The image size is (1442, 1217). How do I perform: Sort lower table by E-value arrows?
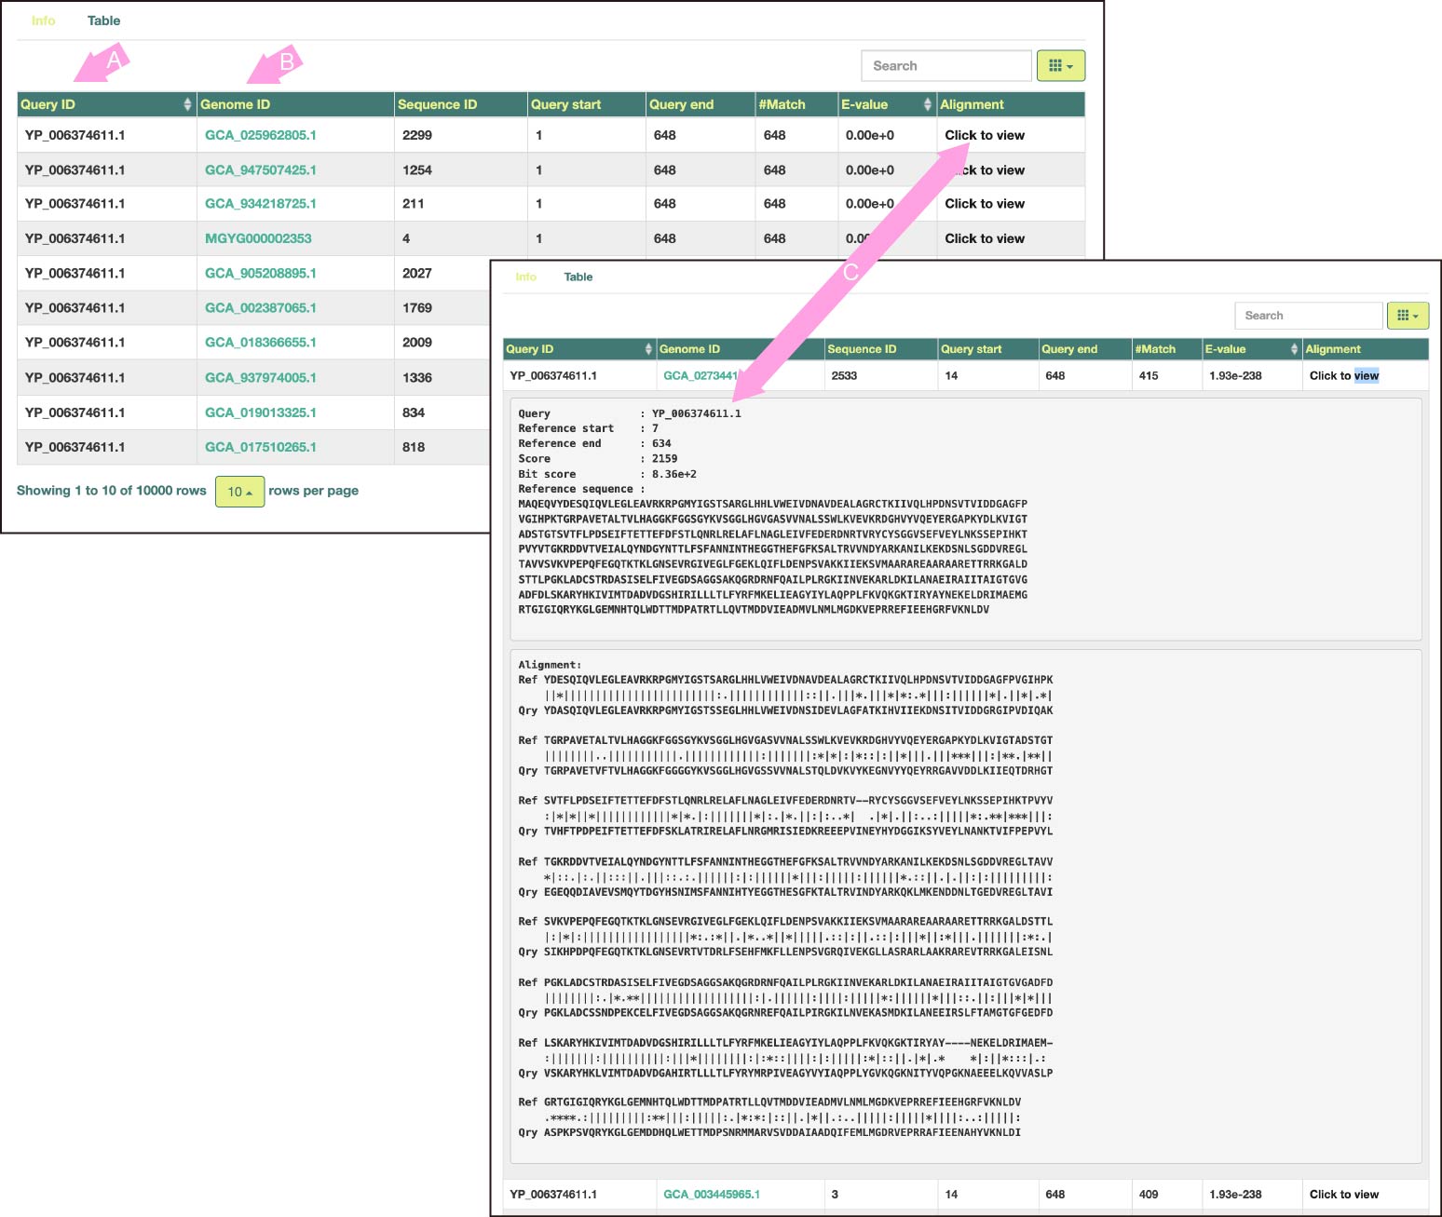point(1294,349)
